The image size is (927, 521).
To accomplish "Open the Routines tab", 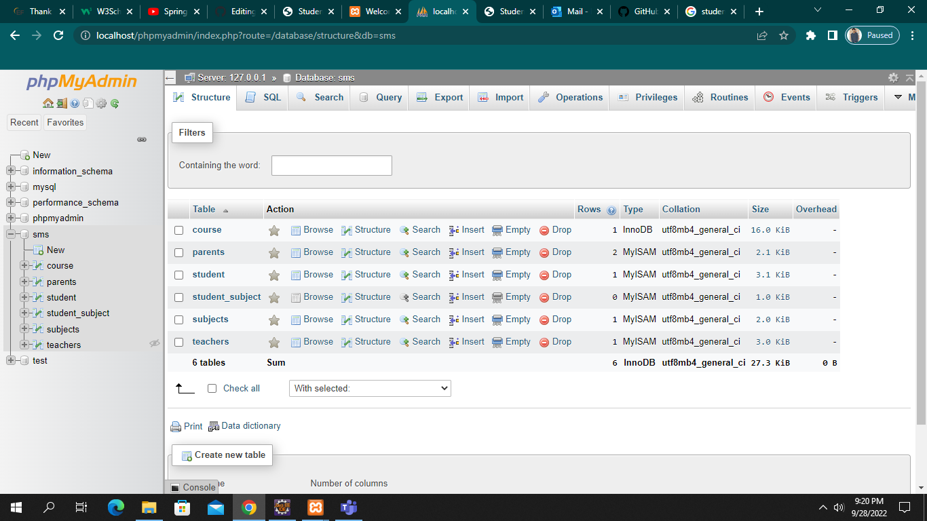I will [x=720, y=97].
